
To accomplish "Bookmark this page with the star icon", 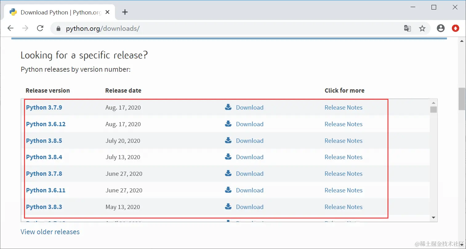I will (422, 28).
